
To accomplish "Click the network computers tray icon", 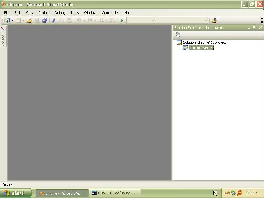I will pyautogui.click(x=233, y=193).
